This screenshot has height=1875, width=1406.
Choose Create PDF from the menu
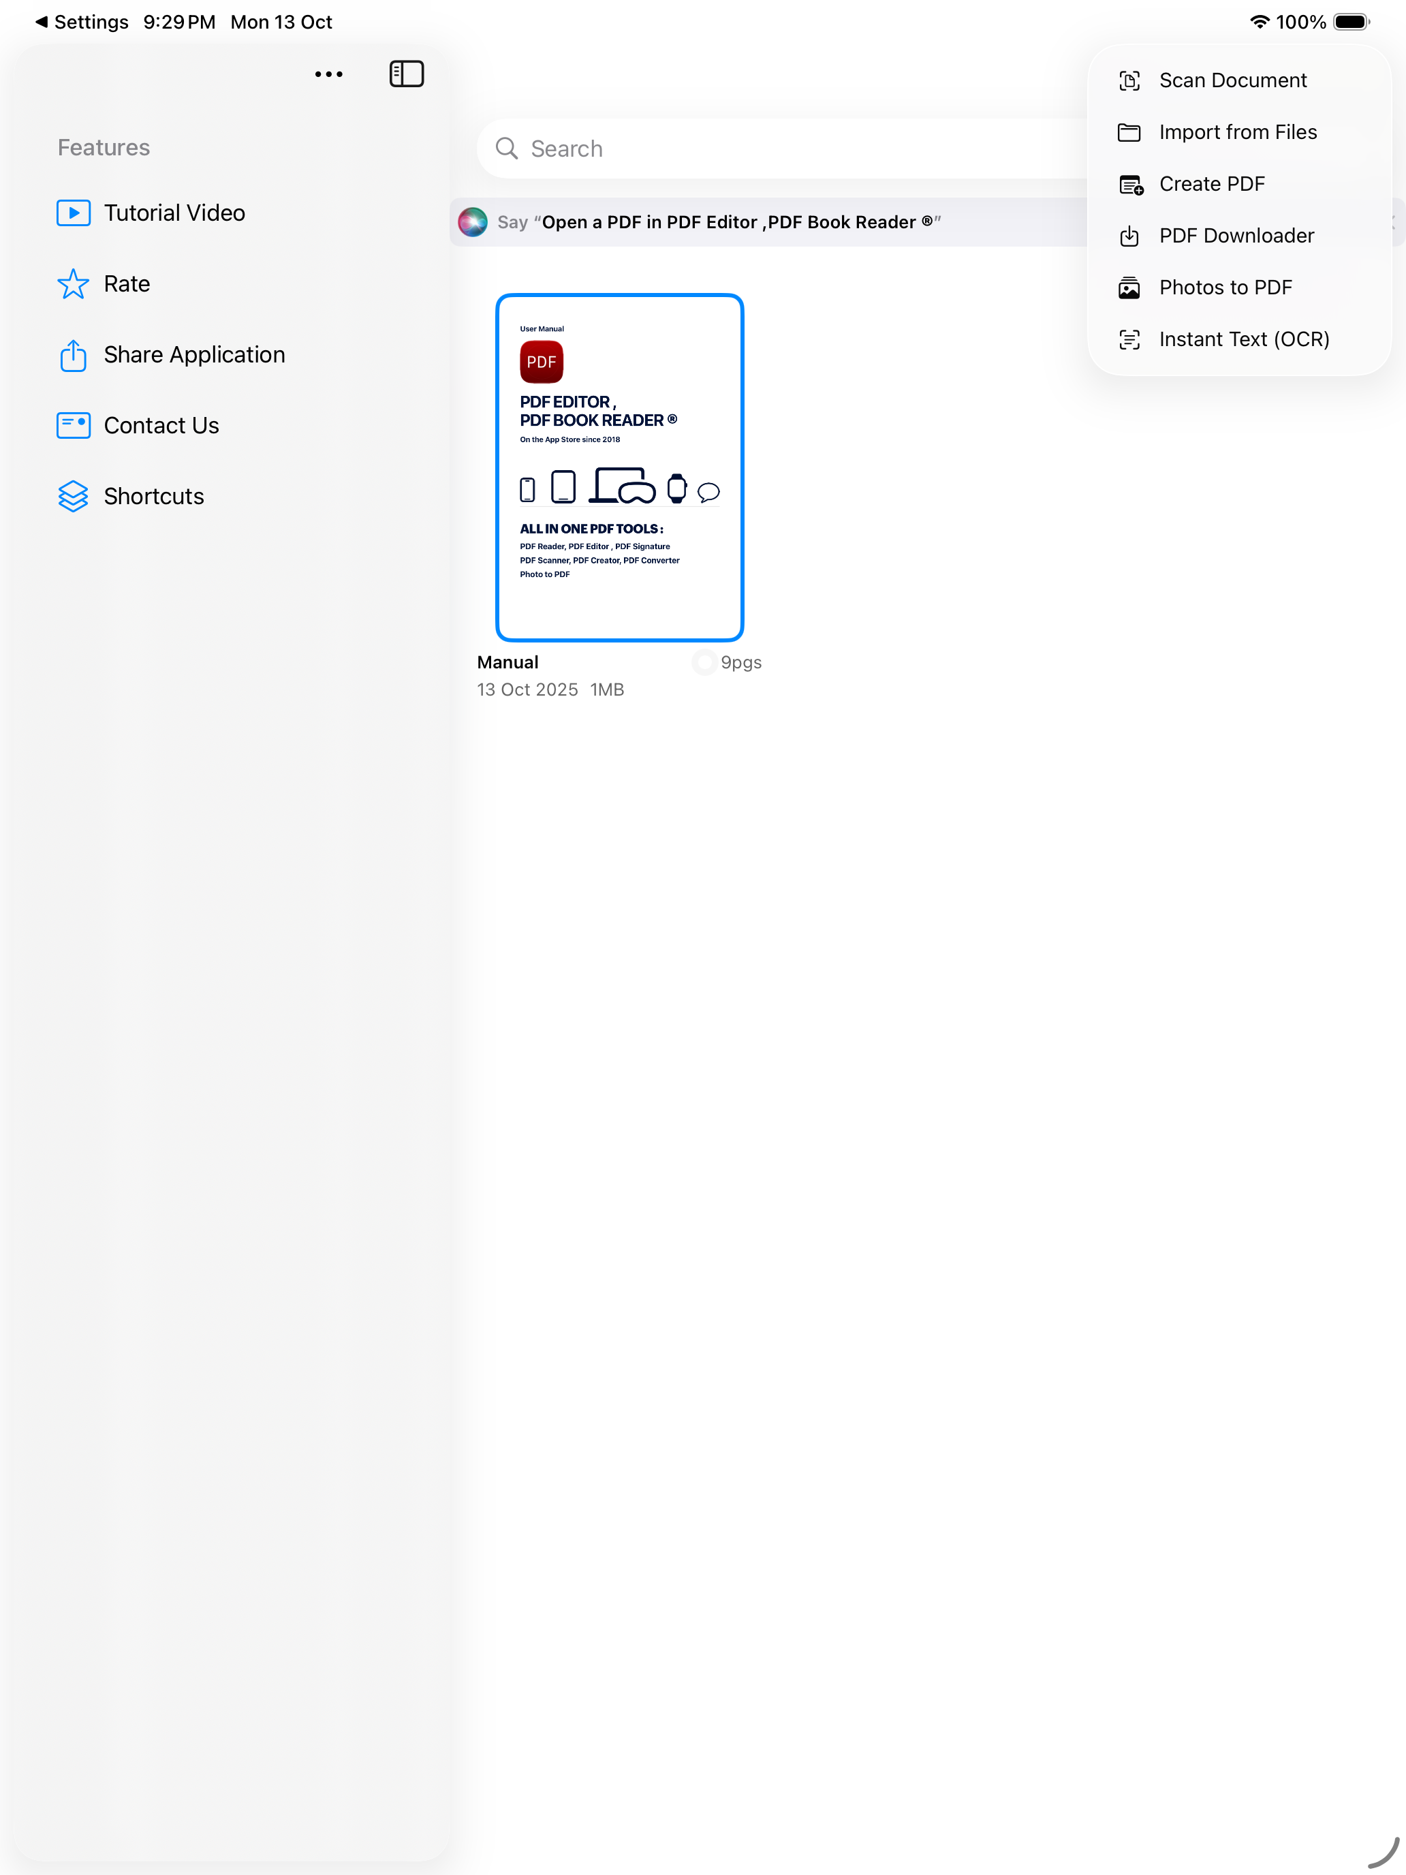(x=1211, y=184)
